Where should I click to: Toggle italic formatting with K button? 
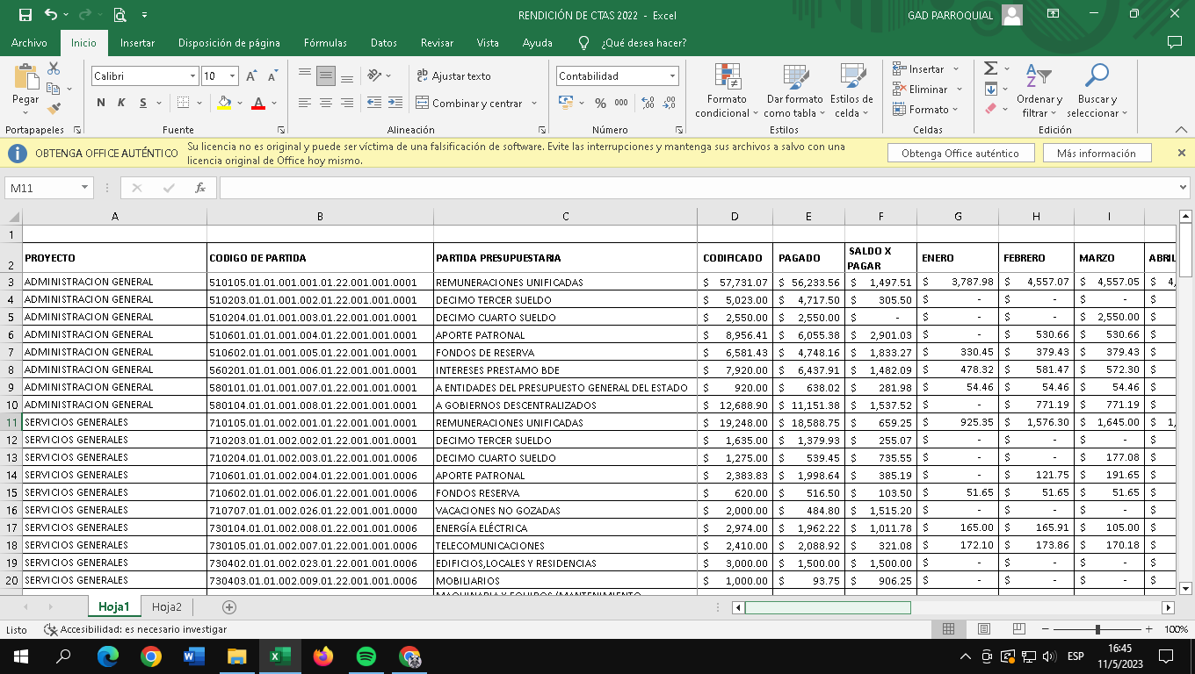[x=122, y=103]
